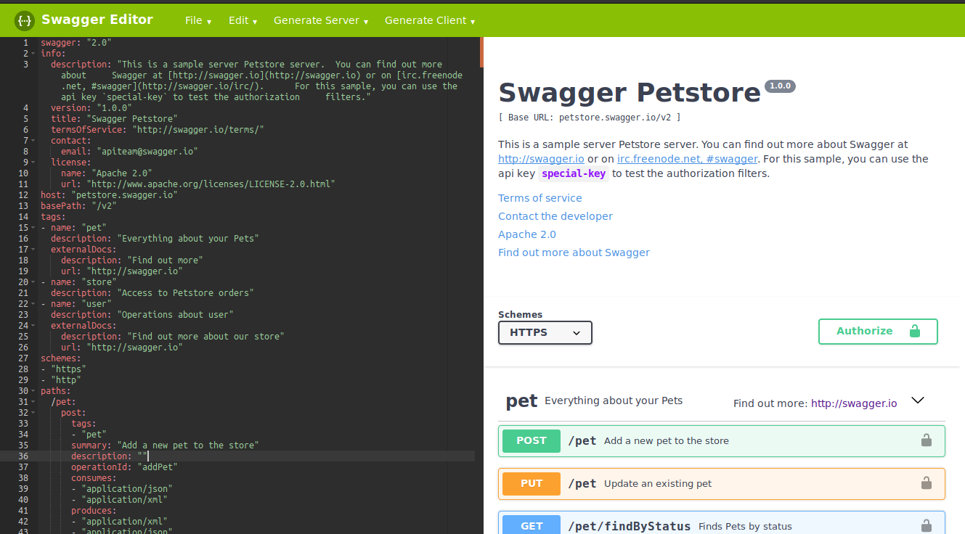
Task: Collapse the contact block at line 7
Action: coord(33,140)
